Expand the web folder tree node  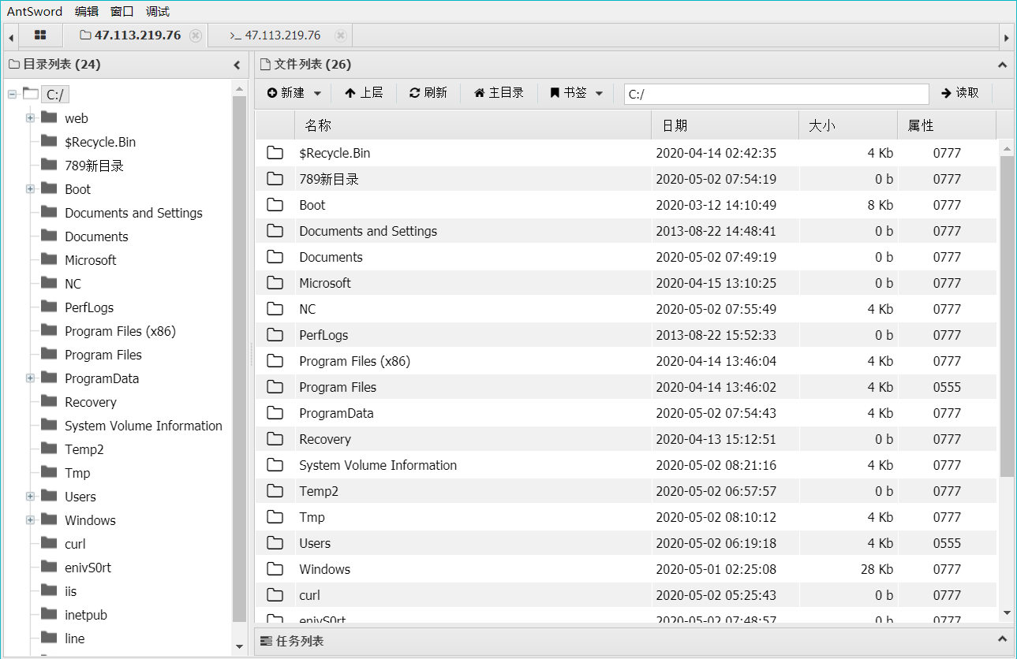pyautogui.click(x=30, y=118)
